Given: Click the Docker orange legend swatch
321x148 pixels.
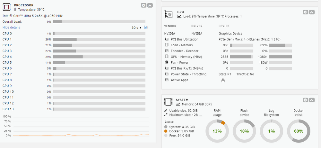Looking at the screenshot, I should (x=166, y=131).
